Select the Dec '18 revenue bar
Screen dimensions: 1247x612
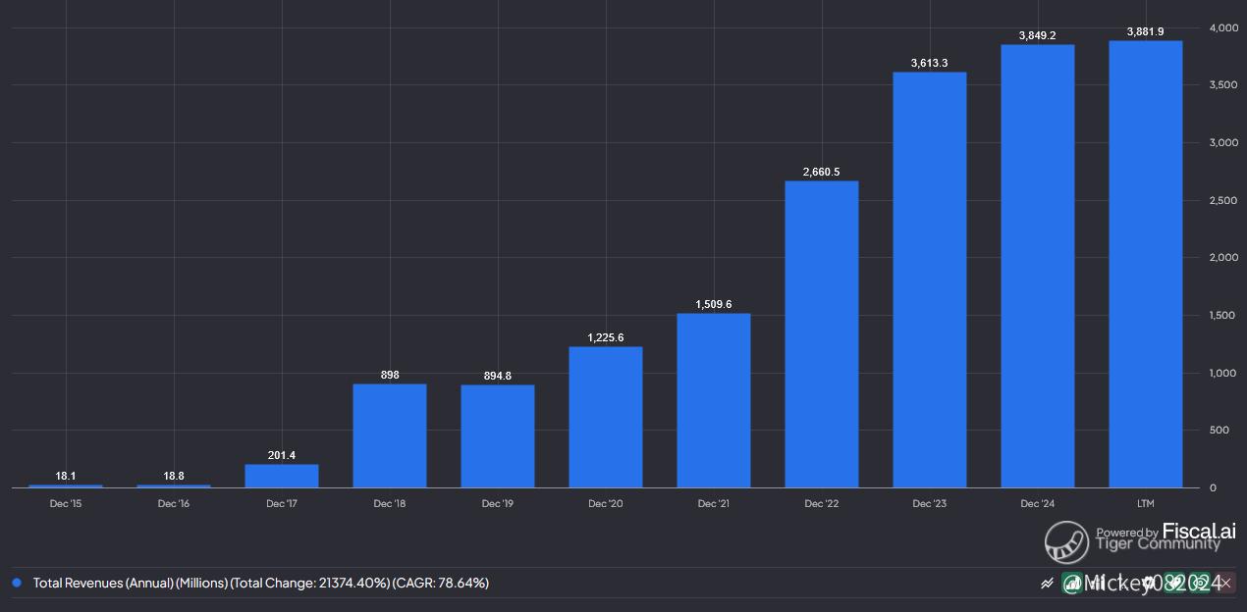[x=390, y=435]
